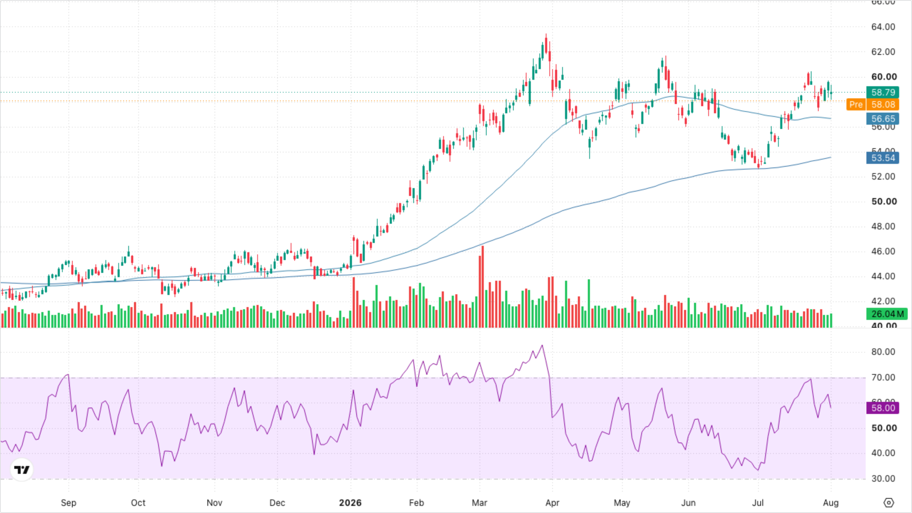Select Feb on the time axis
The height and width of the screenshot is (513, 912).
tap(416, 503)
